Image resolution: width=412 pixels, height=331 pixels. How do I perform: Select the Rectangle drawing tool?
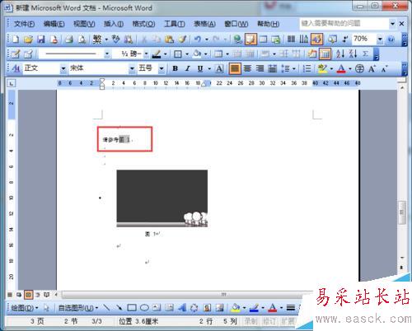click(132, 308)
